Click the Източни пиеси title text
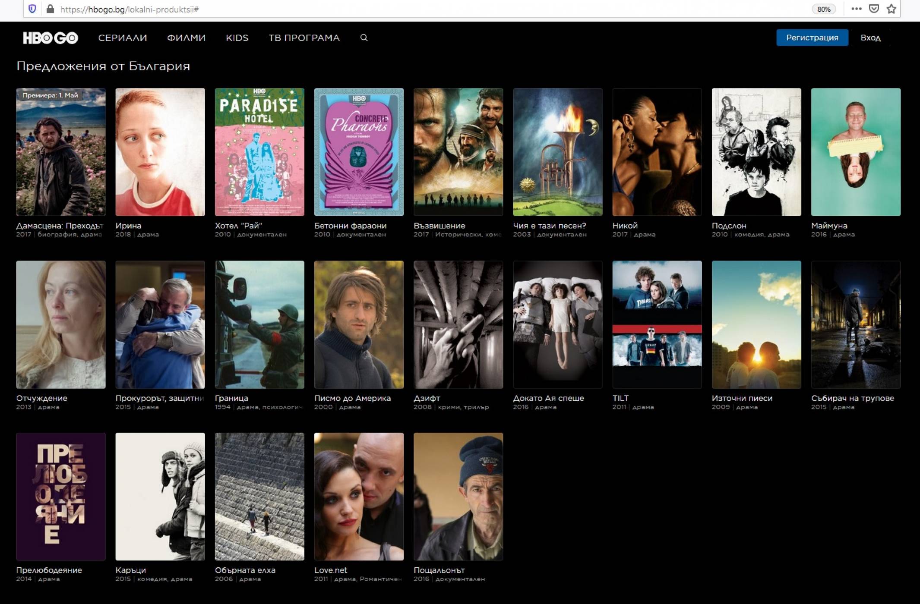The image size is (920, 604). (x=742, y=398)
